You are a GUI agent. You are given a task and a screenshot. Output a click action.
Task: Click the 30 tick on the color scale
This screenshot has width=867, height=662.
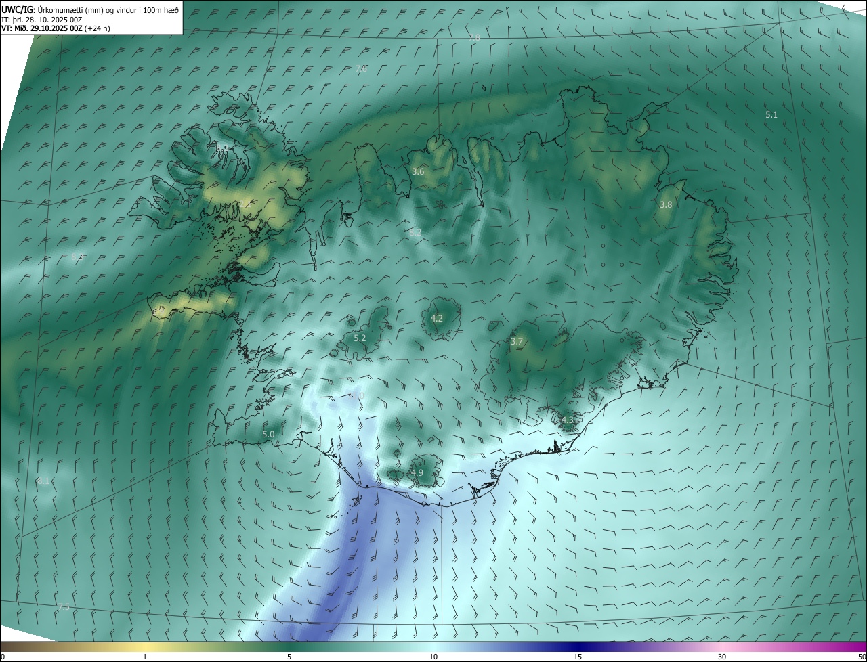[722, 657]
